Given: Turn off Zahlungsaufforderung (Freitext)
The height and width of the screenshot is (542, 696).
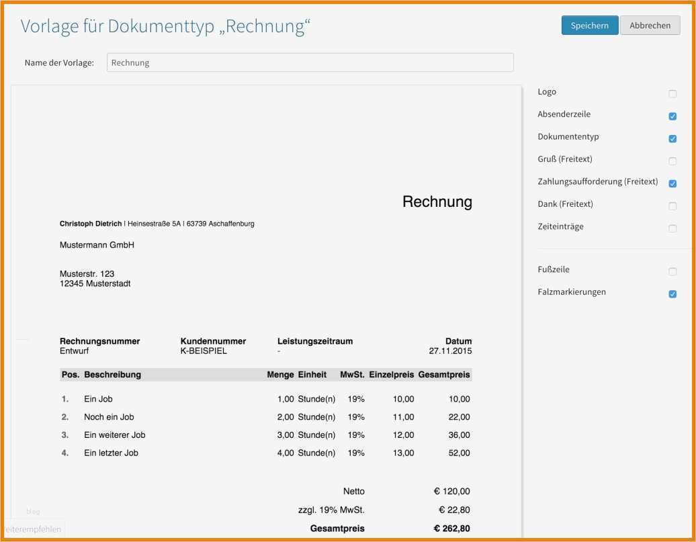Looking at the screenshot, I should click(x=672, y=183).
